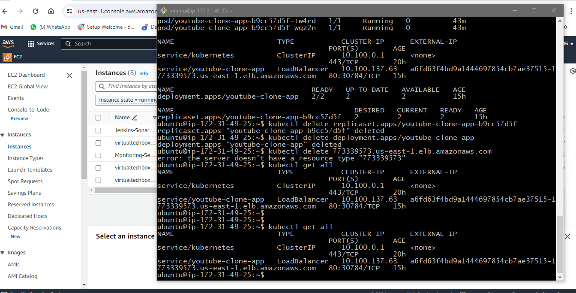The width and height of the screenshot is (576, 293).
Task: Toggle the select-all instances checkbox
Action: pos(99,118)
